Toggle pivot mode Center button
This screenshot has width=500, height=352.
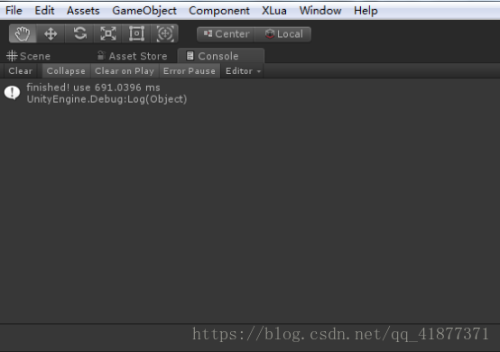point(226,34)
